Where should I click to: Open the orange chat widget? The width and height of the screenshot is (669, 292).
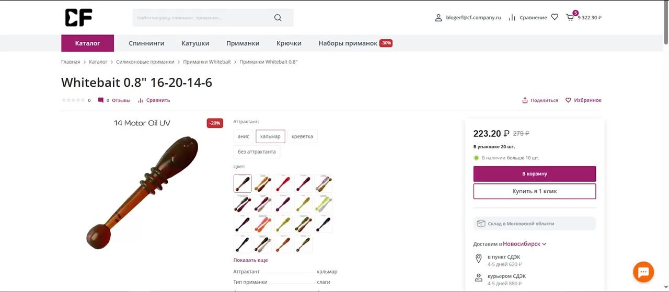(643, 272)
